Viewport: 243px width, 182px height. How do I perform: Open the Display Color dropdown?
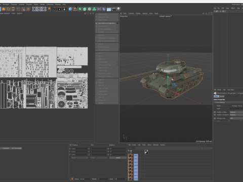pos(236,118)
